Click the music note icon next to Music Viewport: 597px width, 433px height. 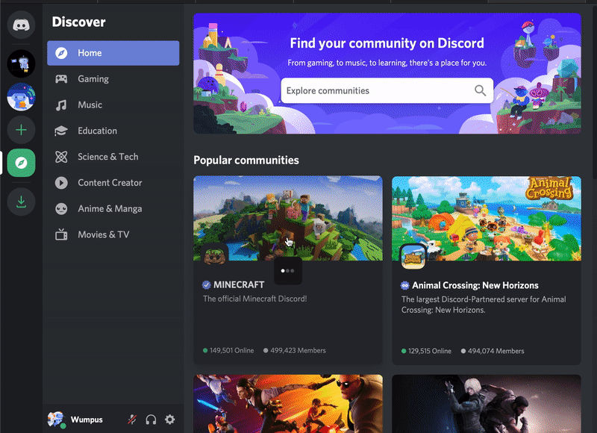coord(61,105)
